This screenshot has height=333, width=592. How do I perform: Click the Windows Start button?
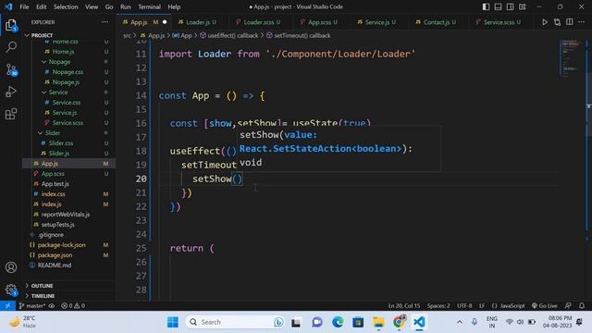click(x=173, y=322)
